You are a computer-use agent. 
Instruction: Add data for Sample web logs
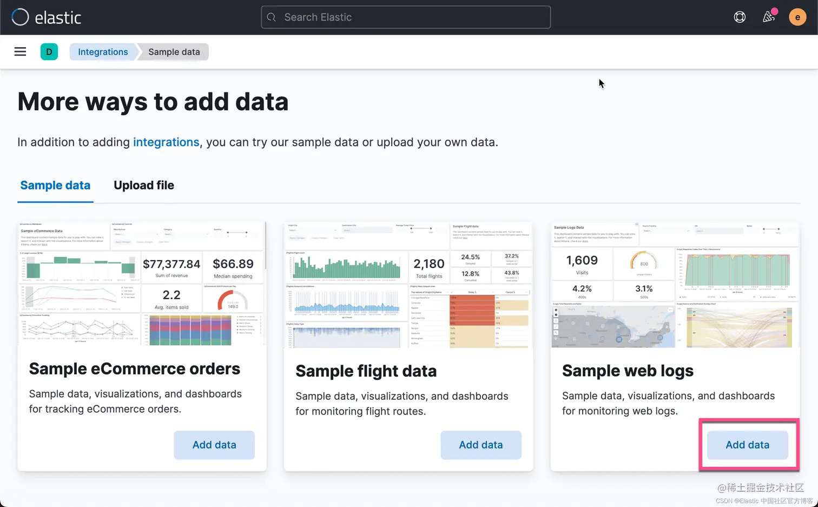[x=747, y=445]
